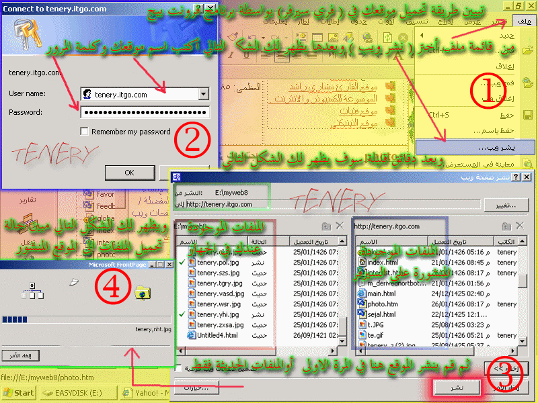Open the Undo history dropdown arrow
The width and height of the screenshot is (538, 403).
[263, 38]
